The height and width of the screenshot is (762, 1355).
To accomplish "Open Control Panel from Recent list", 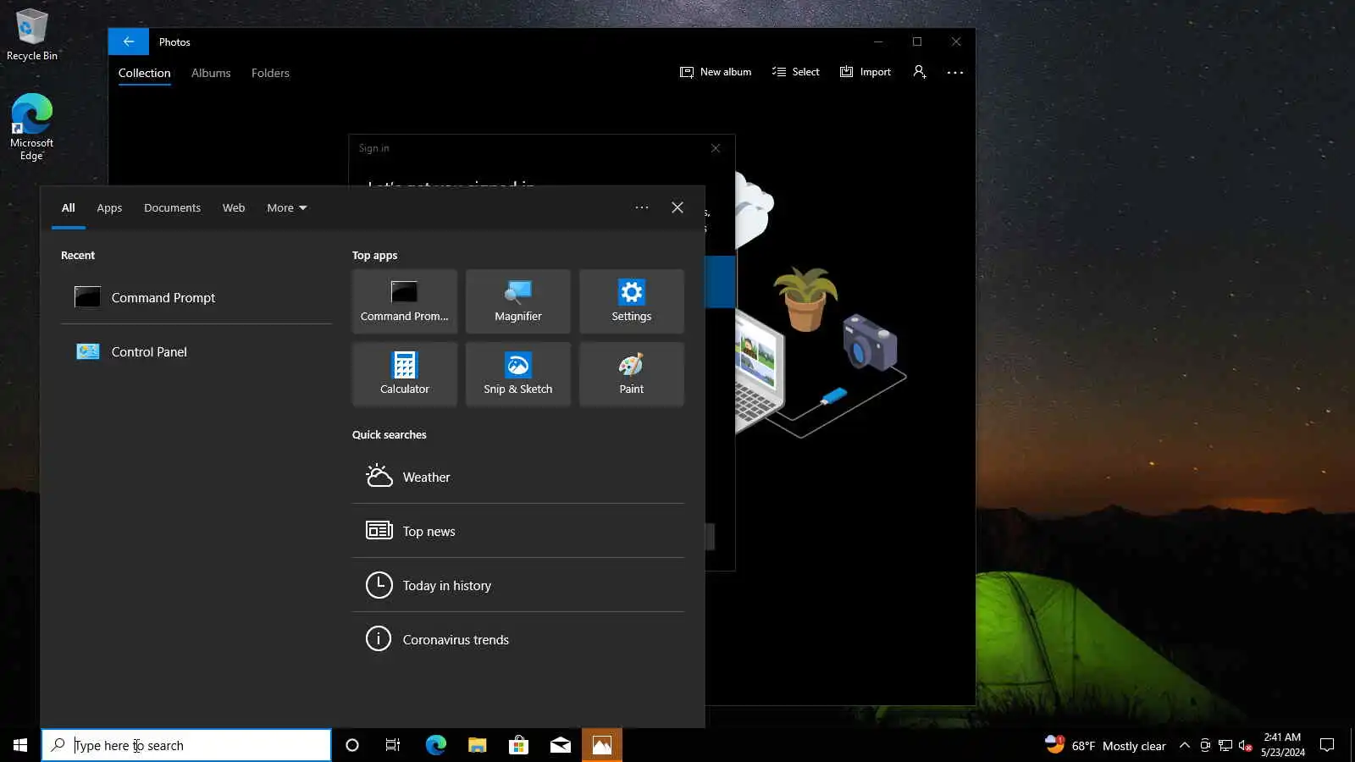I will [196, 351].
